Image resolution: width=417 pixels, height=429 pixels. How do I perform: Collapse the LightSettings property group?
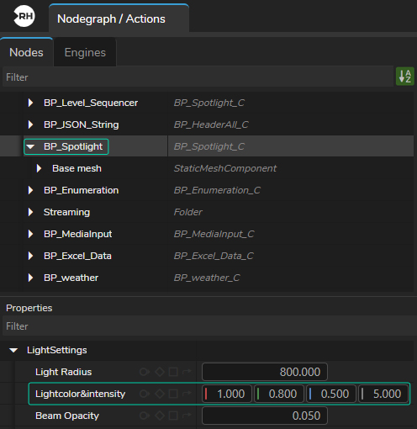point(13,350)
